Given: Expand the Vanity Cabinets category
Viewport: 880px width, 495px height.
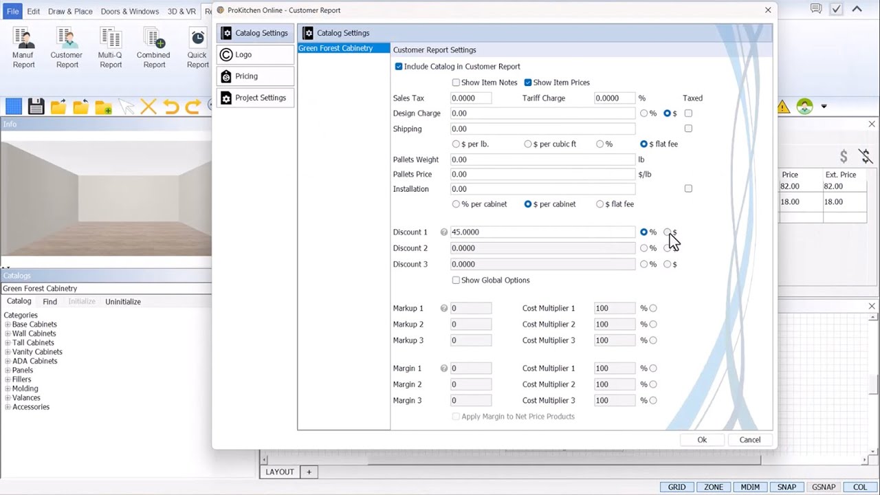Looking at the screenshot, I should [x=8, y=352].
